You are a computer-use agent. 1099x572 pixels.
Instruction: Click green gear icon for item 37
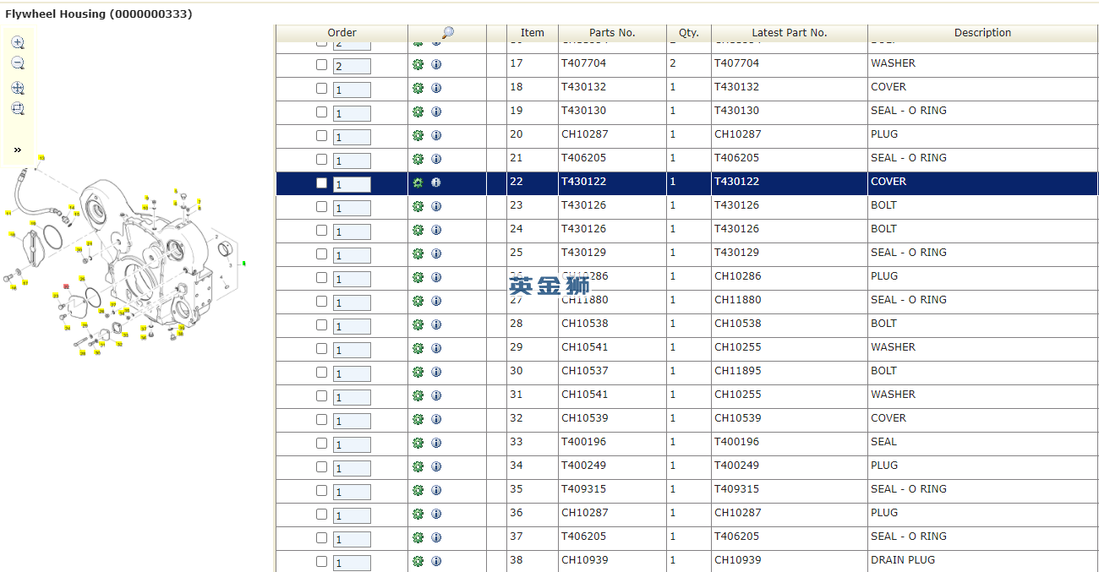pos(418,537)
